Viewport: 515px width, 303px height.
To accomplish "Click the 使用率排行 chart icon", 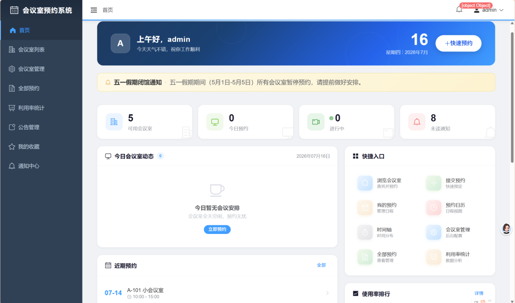I will (355, 293).
